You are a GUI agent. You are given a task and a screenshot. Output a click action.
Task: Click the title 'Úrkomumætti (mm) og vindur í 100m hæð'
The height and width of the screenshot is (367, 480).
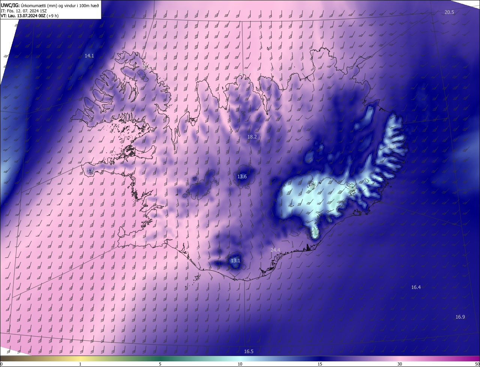click(x=60, y=5)
